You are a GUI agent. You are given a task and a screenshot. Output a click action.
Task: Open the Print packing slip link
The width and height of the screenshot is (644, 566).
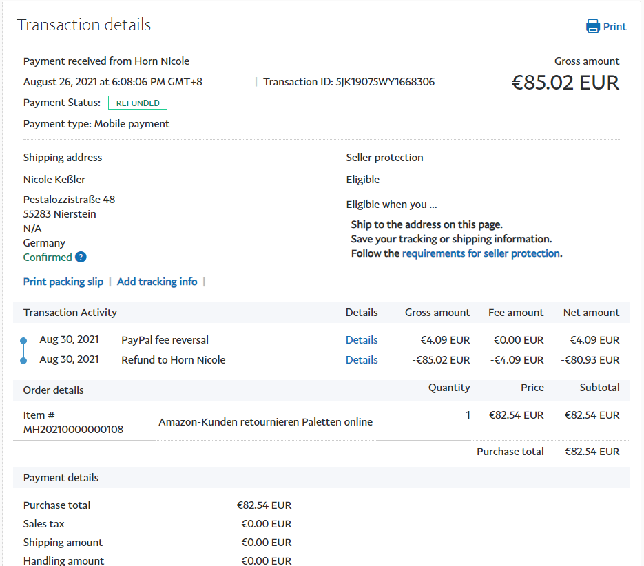click(63, 282)
